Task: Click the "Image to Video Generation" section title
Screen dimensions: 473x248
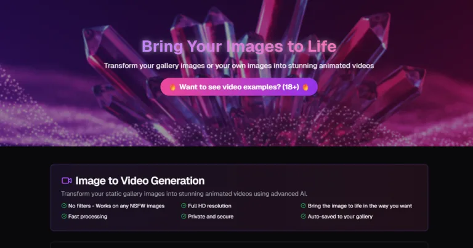Action: 140,181
